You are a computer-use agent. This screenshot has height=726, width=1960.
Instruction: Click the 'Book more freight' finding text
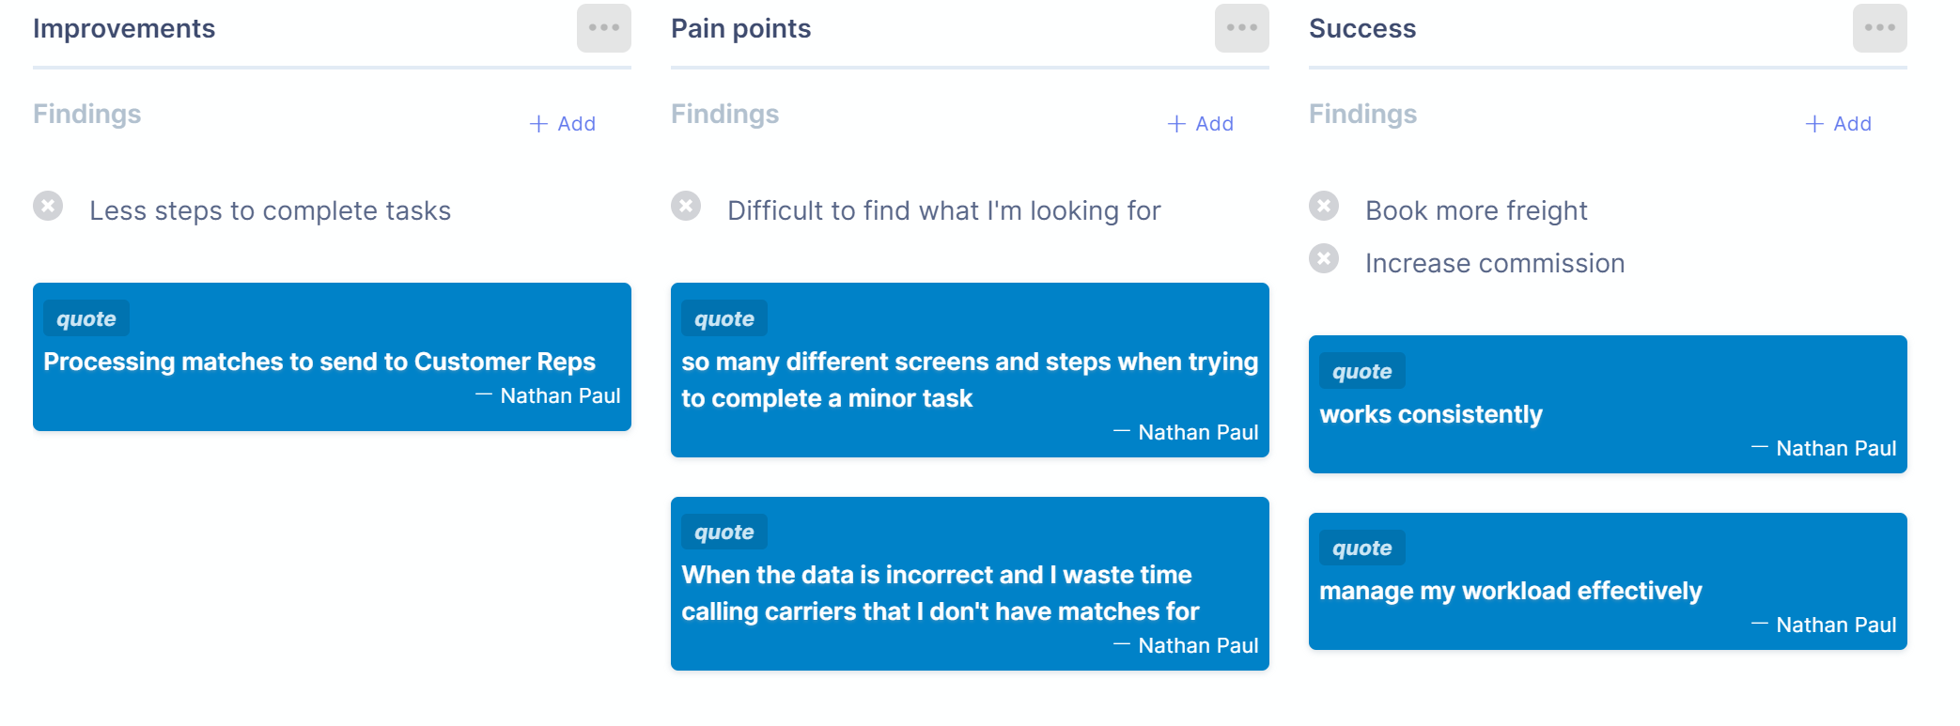pos(1476,210)
